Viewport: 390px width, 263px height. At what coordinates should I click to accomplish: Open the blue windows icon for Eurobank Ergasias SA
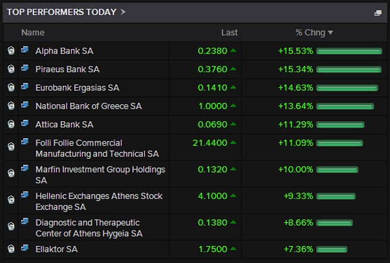pos(25,87)
